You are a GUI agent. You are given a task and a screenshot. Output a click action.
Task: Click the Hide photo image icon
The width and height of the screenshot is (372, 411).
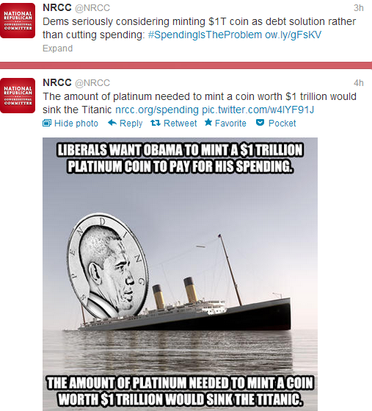[x=47, y=123]
